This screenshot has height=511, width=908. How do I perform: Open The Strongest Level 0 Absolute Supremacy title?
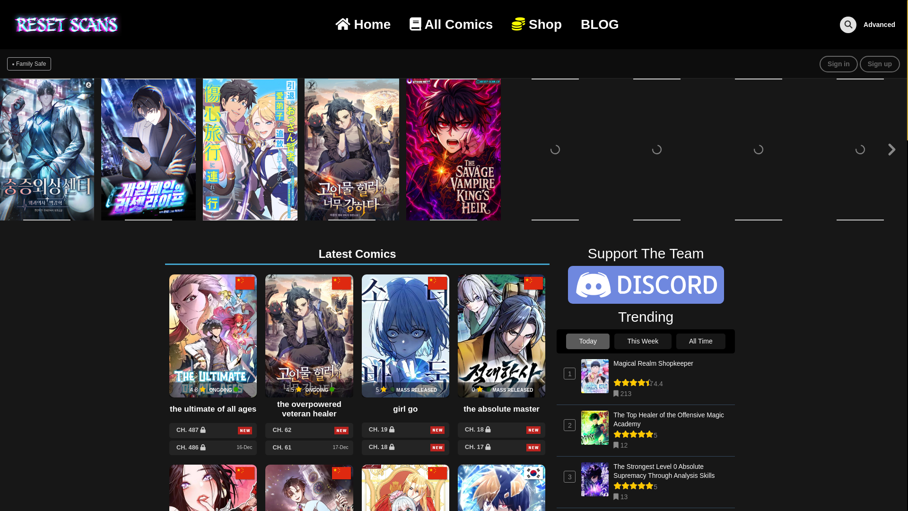pos(664,471)
